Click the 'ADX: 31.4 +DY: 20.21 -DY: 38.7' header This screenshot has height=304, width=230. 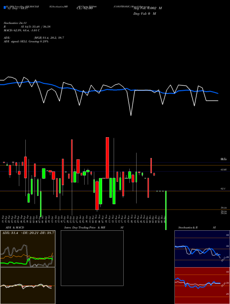click(28, 233)
